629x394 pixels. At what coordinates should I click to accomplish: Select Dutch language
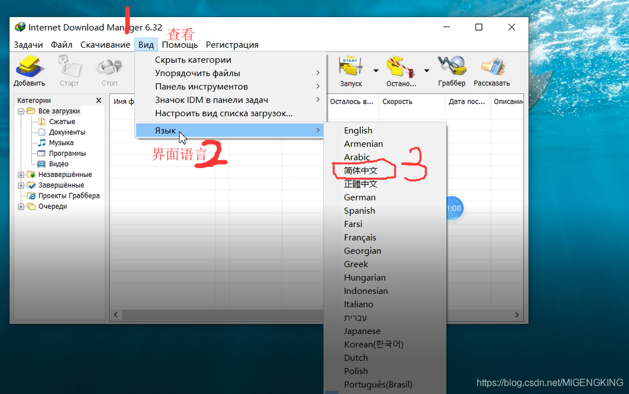click(356, 358)
